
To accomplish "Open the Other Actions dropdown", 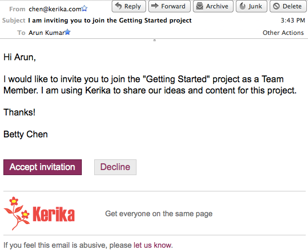I will pos(283,33).
